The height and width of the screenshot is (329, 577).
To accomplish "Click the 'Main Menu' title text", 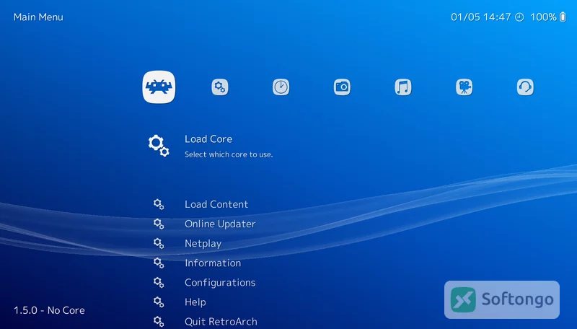I will pos(38,17).
